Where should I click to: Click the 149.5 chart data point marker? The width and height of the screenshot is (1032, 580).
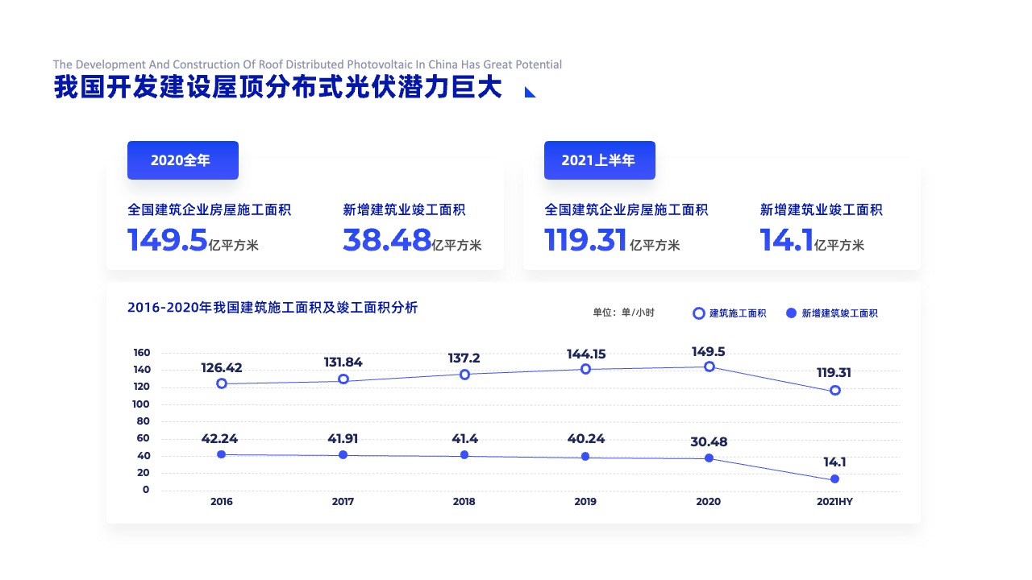click(709, 367)
